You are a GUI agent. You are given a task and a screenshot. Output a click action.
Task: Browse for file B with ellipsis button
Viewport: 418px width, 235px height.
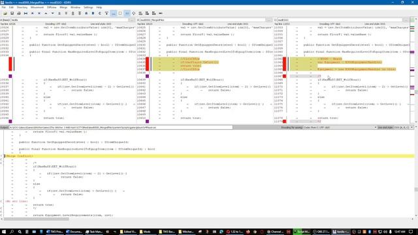tap(269, 20)
